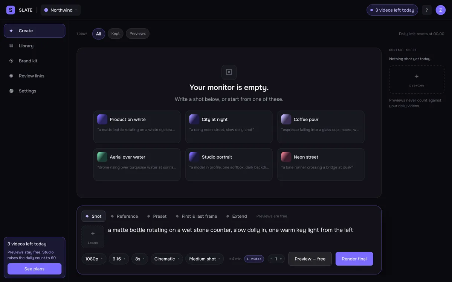Click the Library grid icon
This screenshot has width=452, height=282.
pyautogui.click(x=11, y=46)
